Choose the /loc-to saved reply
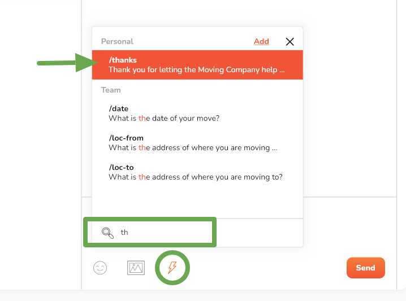Image resolution: width=406 pixels, height=301 pixels. (x=197, y=172)
